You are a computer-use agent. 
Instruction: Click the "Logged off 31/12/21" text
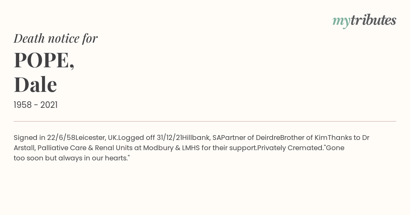(x=150, y=138)
